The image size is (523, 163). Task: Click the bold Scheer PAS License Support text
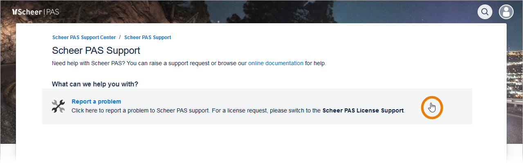click(363, 110)
